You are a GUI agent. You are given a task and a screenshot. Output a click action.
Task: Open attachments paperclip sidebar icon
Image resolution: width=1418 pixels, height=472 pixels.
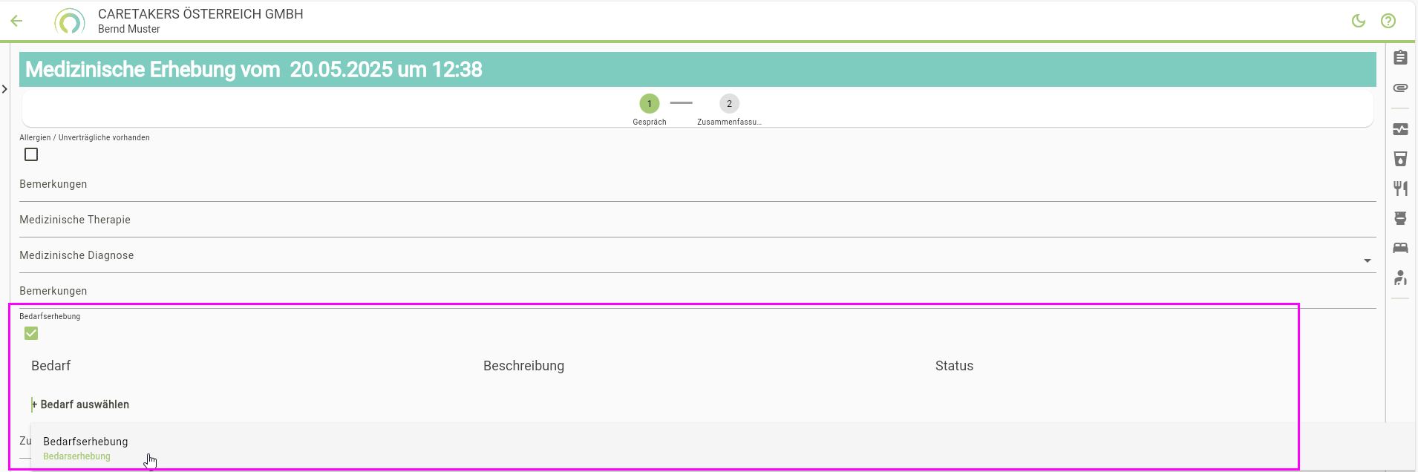(x=1400, y=88)
